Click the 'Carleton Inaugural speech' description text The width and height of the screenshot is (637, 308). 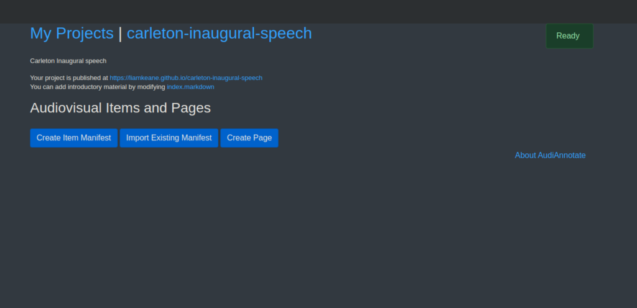tap(68, 61)
